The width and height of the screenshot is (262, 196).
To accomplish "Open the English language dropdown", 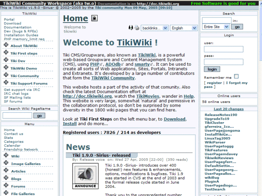I will (182, 28).
